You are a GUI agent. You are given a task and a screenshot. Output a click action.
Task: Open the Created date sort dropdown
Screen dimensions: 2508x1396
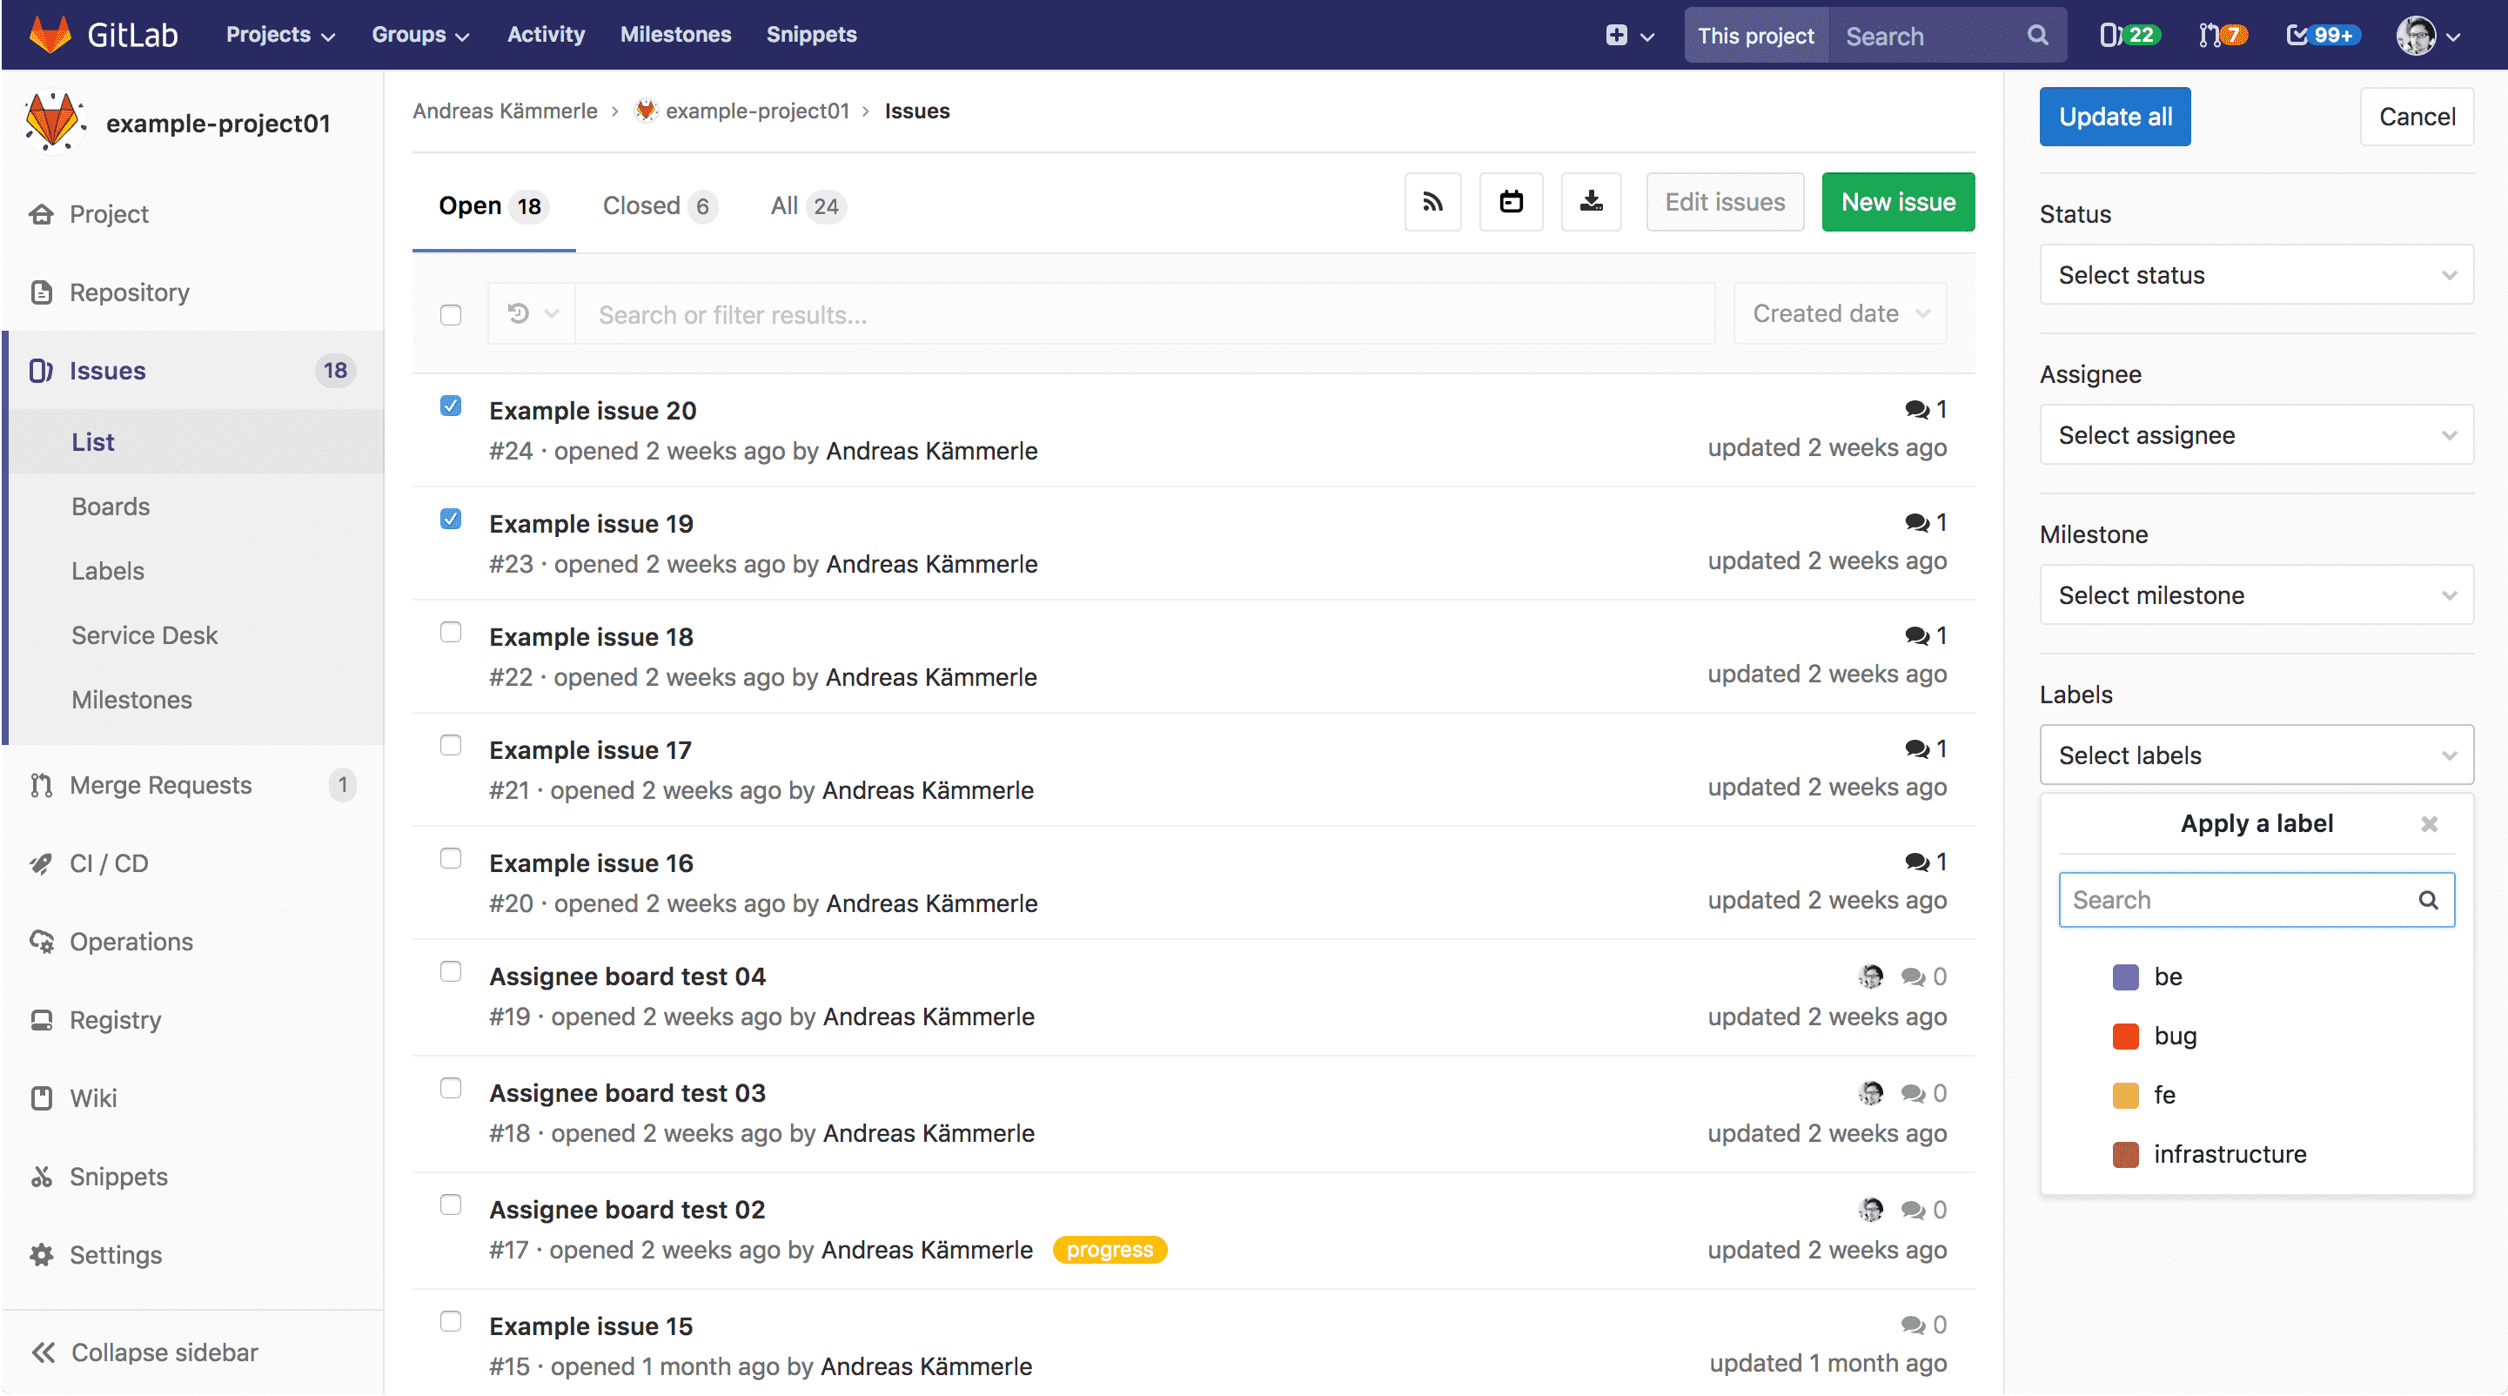[1839, 313]
